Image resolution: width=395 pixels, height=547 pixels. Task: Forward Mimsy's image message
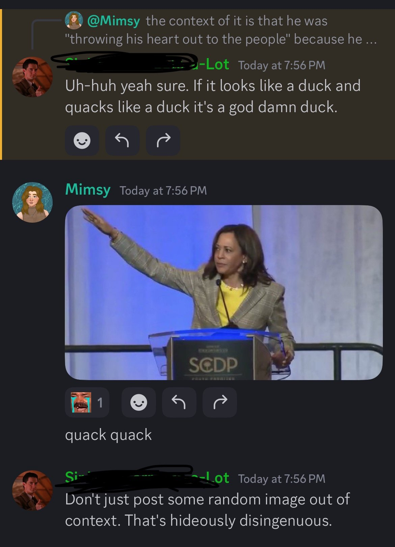(220, 402)
